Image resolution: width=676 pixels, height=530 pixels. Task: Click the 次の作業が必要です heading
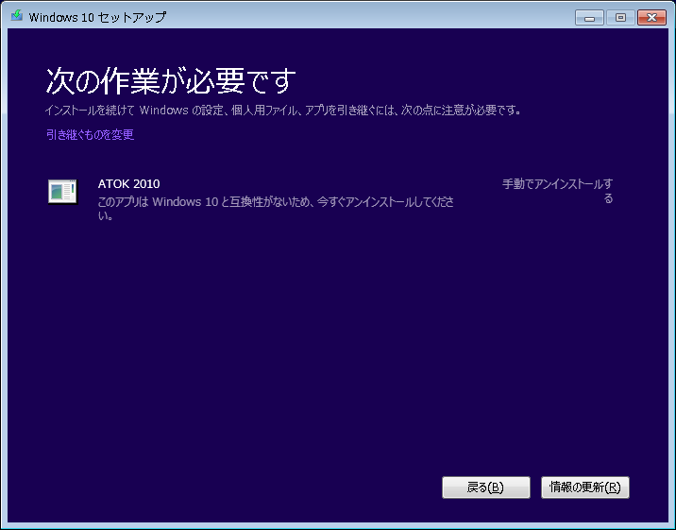point(171,80)
